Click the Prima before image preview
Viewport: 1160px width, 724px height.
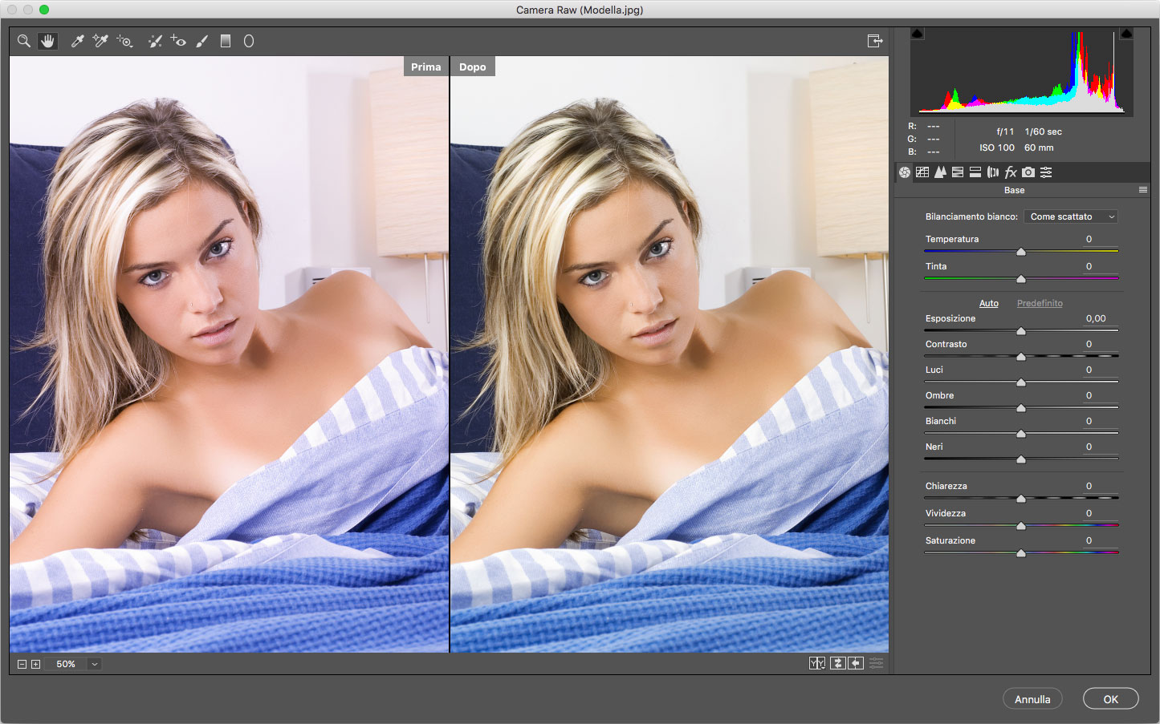229,354
